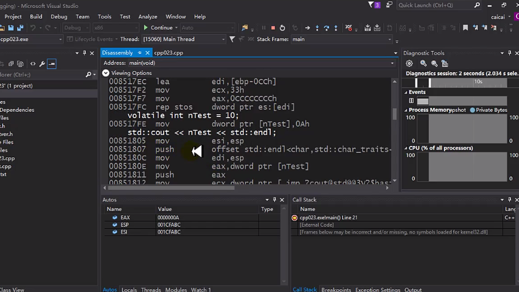
Task: Go to previous bookmark icon
Action: tap(475, 28)
